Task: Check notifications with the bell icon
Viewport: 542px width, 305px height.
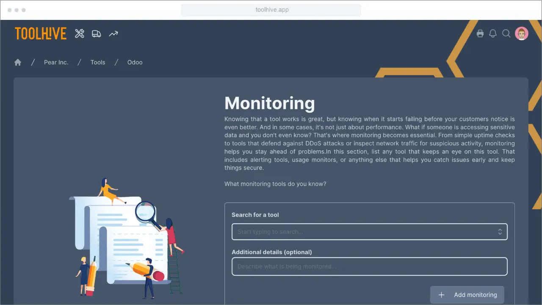Action: coord(493,33)
